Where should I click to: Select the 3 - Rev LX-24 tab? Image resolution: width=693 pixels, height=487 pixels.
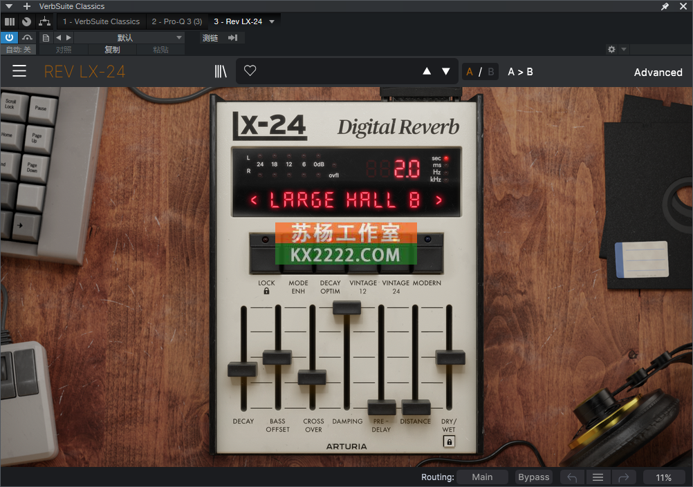point(238,21)
